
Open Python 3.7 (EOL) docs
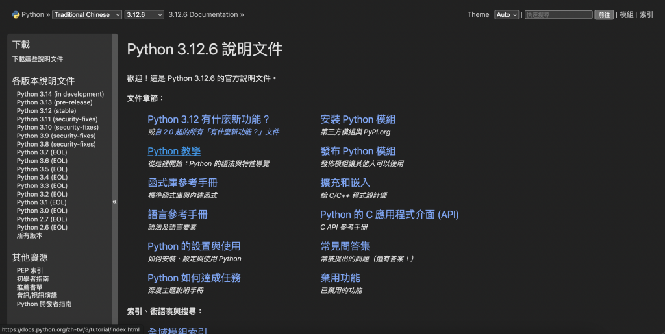click(x=42, y=152)
